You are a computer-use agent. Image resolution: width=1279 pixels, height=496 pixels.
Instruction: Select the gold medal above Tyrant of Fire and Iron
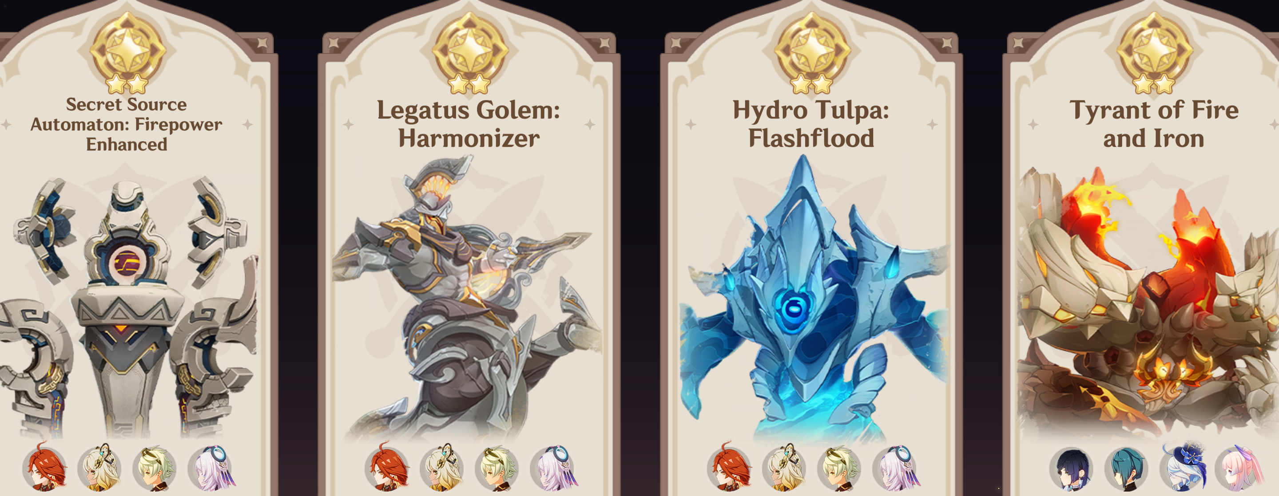tap(1154, 52)
